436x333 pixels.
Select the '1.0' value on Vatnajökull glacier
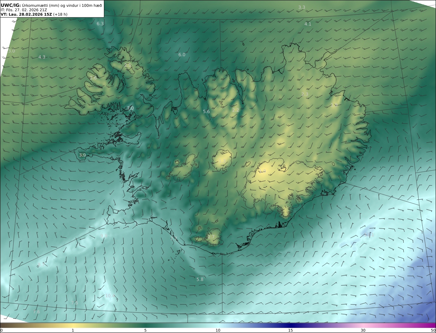click(262, 171)
